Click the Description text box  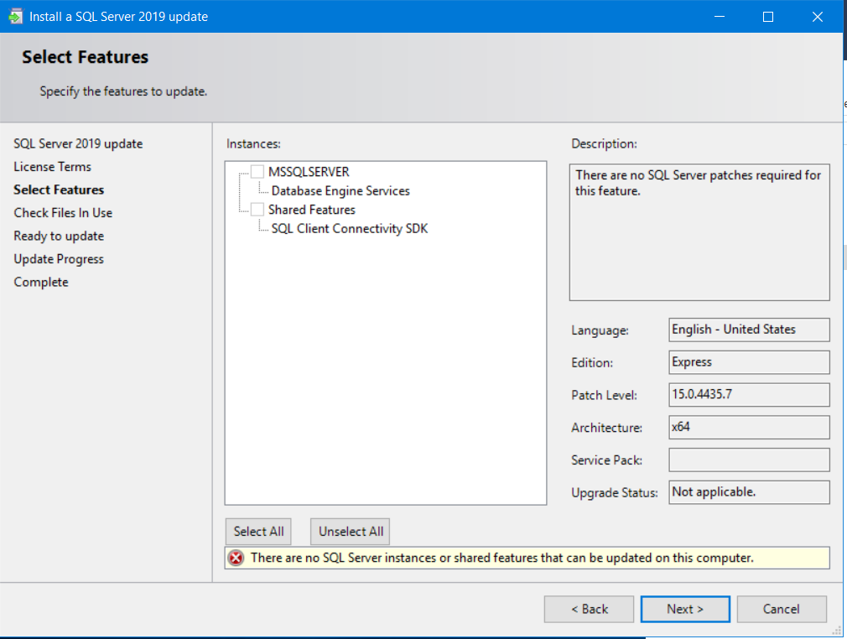pos(699,232)
